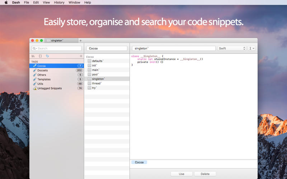
Task: Open the History menu
Action: point(59,3)
